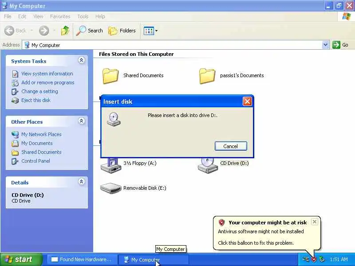The image size is (355, 266).
Task: Open the Search pane
Action: tap(90, 31)
